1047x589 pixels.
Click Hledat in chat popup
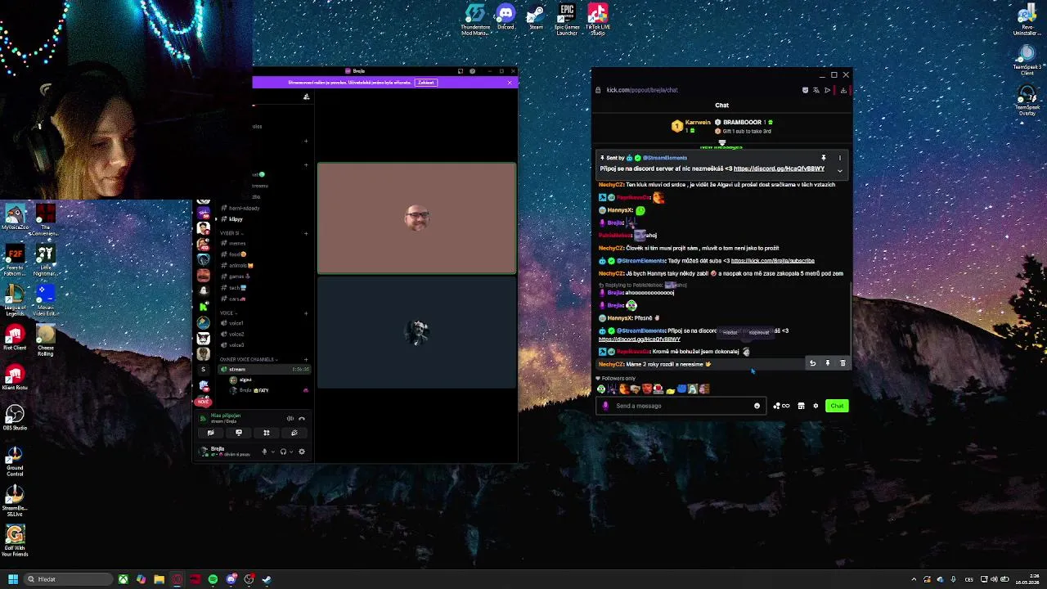[x=730, y=332]
